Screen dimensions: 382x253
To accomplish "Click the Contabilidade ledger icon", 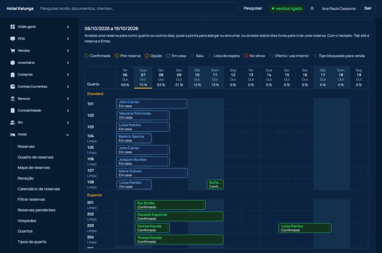I will 13,111.
